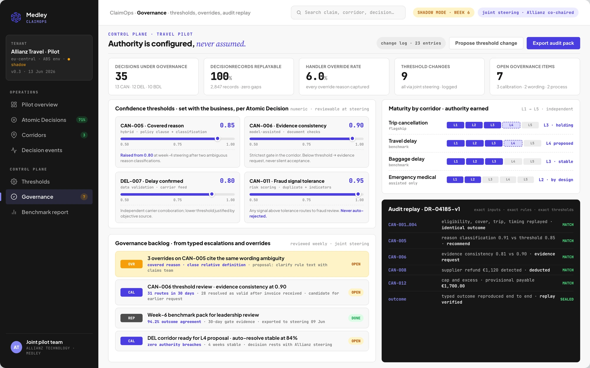Click CAN-001…004 in audit replay
The width and height of the screenshot is (590, 368).
point(402,225)
